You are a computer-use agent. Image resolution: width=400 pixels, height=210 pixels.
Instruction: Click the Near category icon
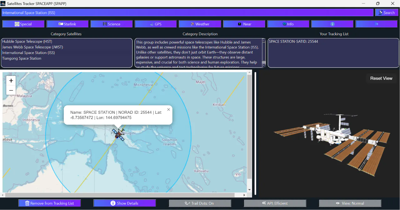pyautogui.click(x=240, y=24)
